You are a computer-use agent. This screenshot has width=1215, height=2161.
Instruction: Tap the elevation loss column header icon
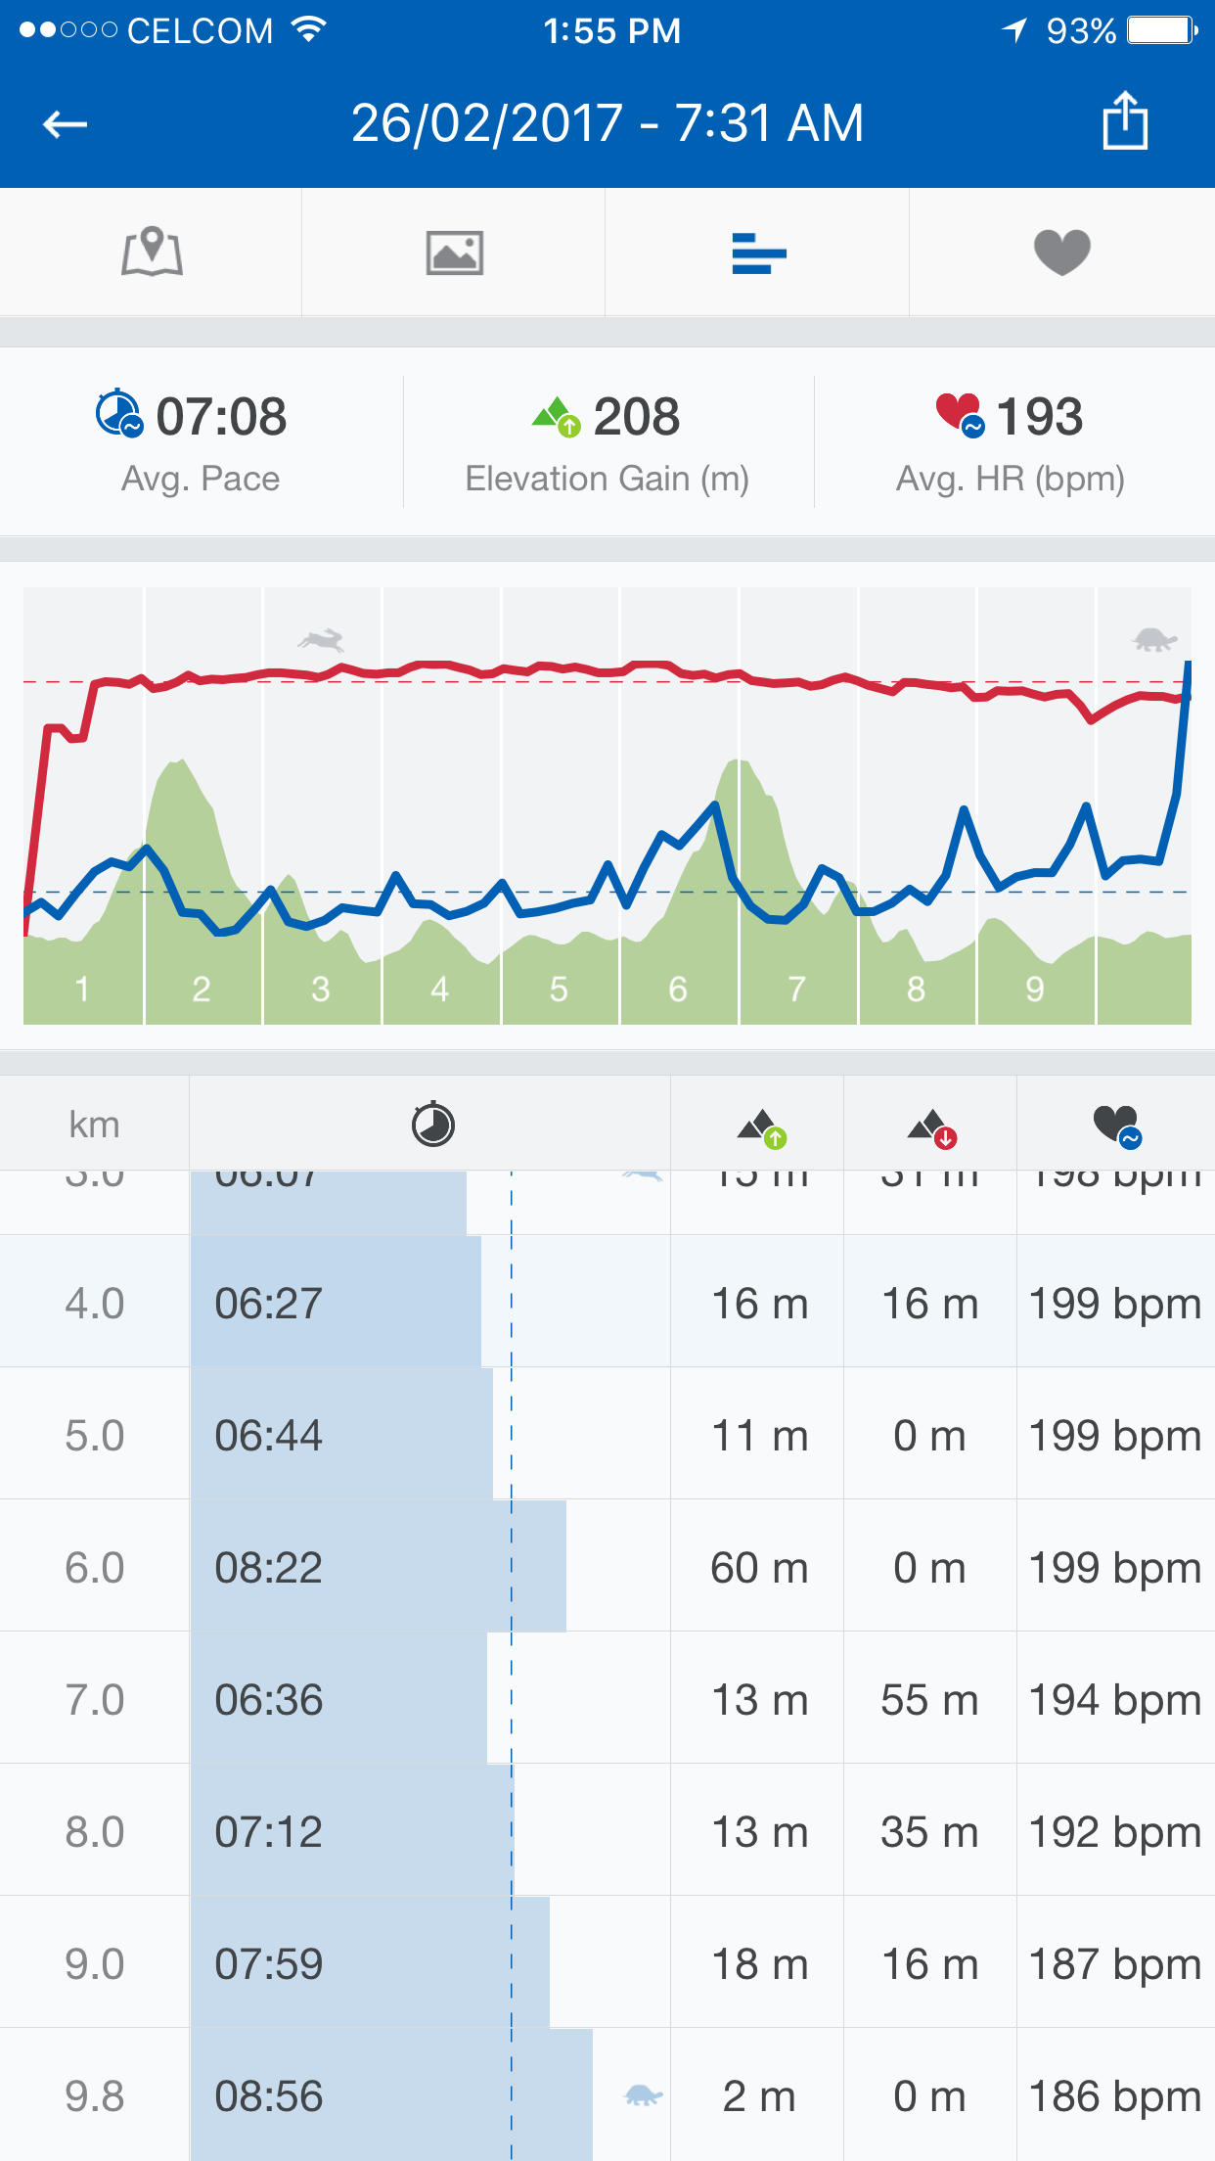[931, 1126]
